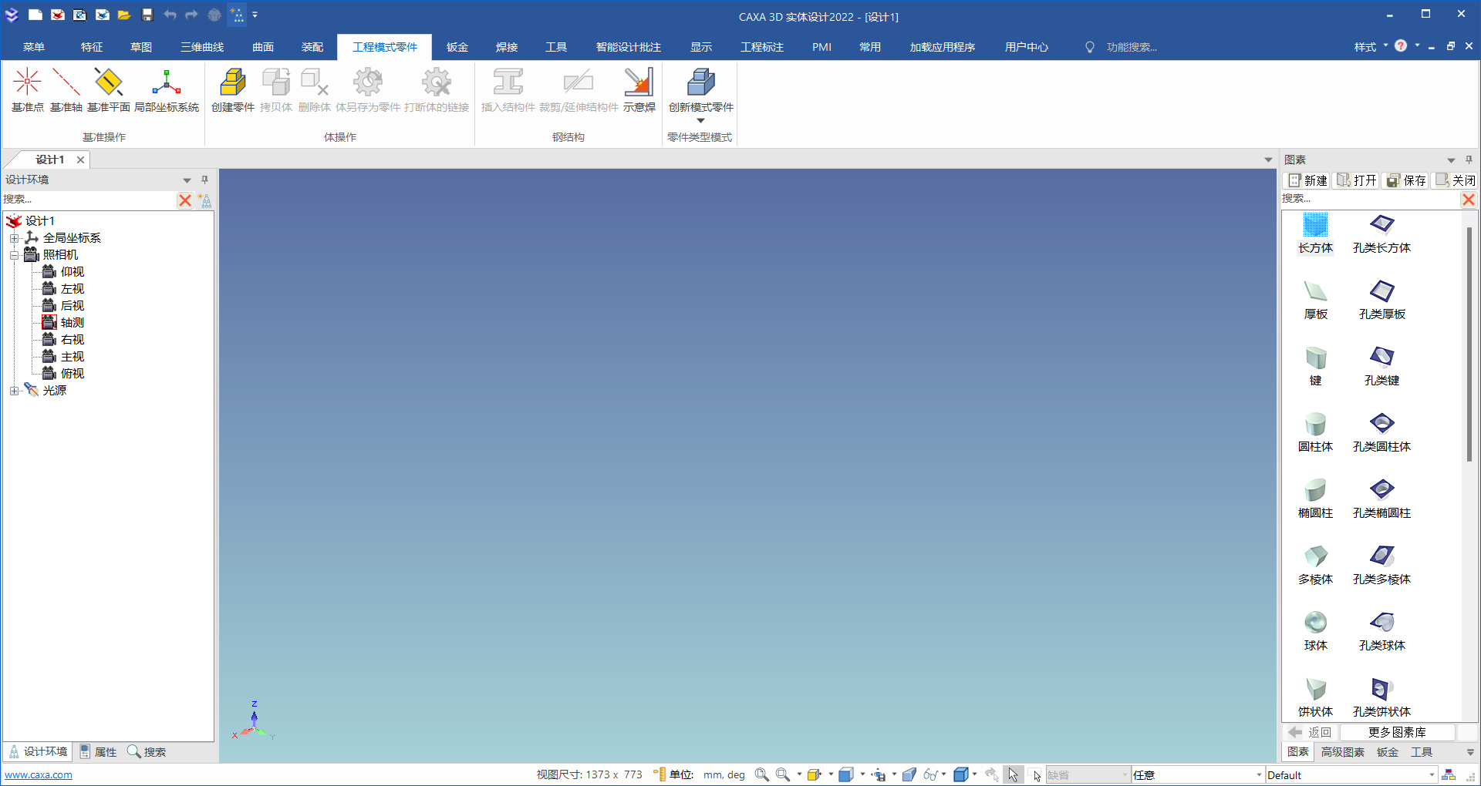Toggle the pin on 图素 catalog panel
Screen dimensions: 1481x786
[x=1469, y=160]
